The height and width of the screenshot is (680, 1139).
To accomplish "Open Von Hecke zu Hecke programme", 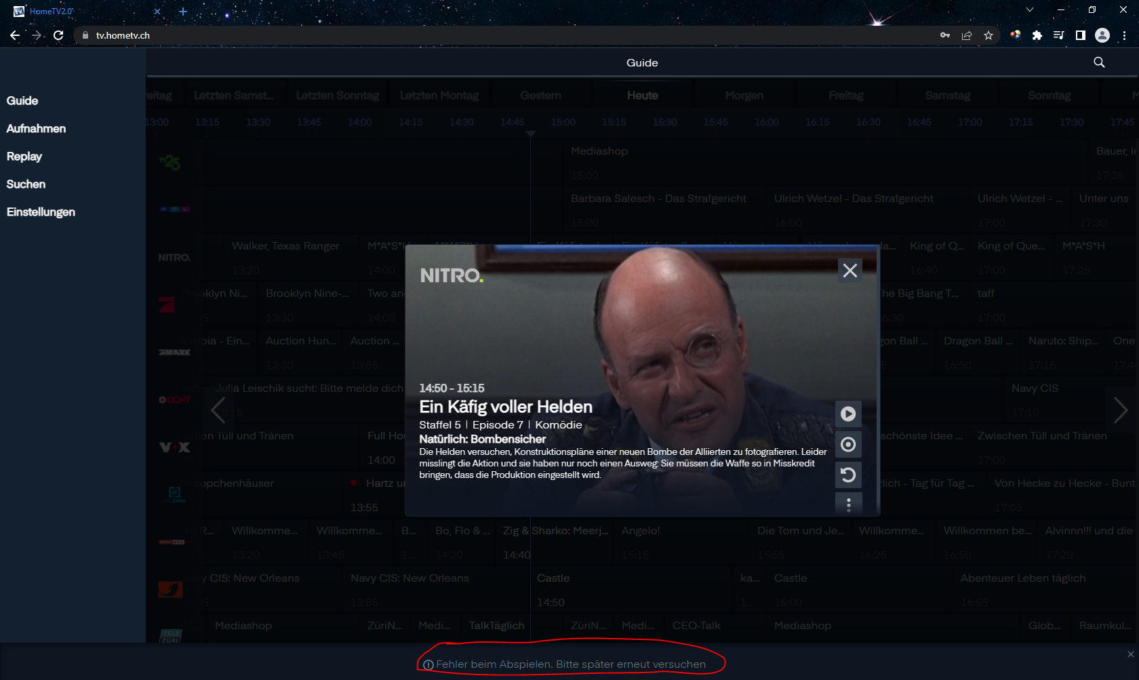I will (1062, 495).
